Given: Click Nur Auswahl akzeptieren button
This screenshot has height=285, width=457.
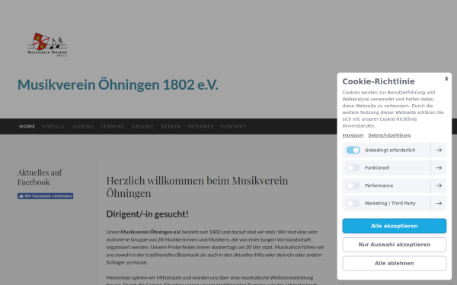Looking at the screenshot, I should 395,245.
